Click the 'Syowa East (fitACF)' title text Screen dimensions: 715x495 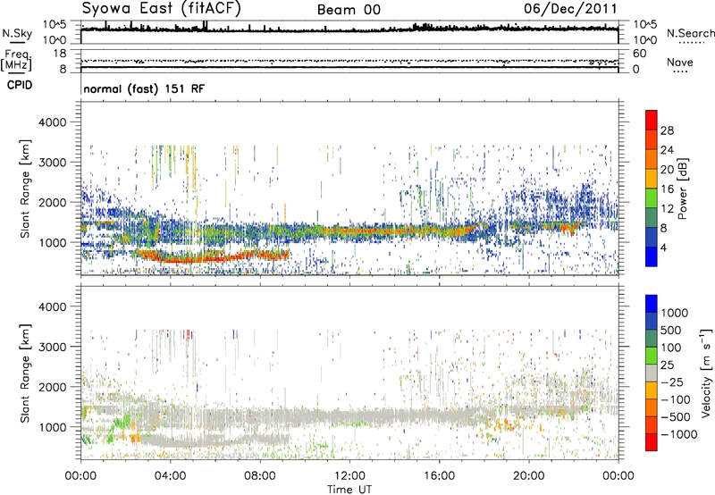tap(162, 8)
